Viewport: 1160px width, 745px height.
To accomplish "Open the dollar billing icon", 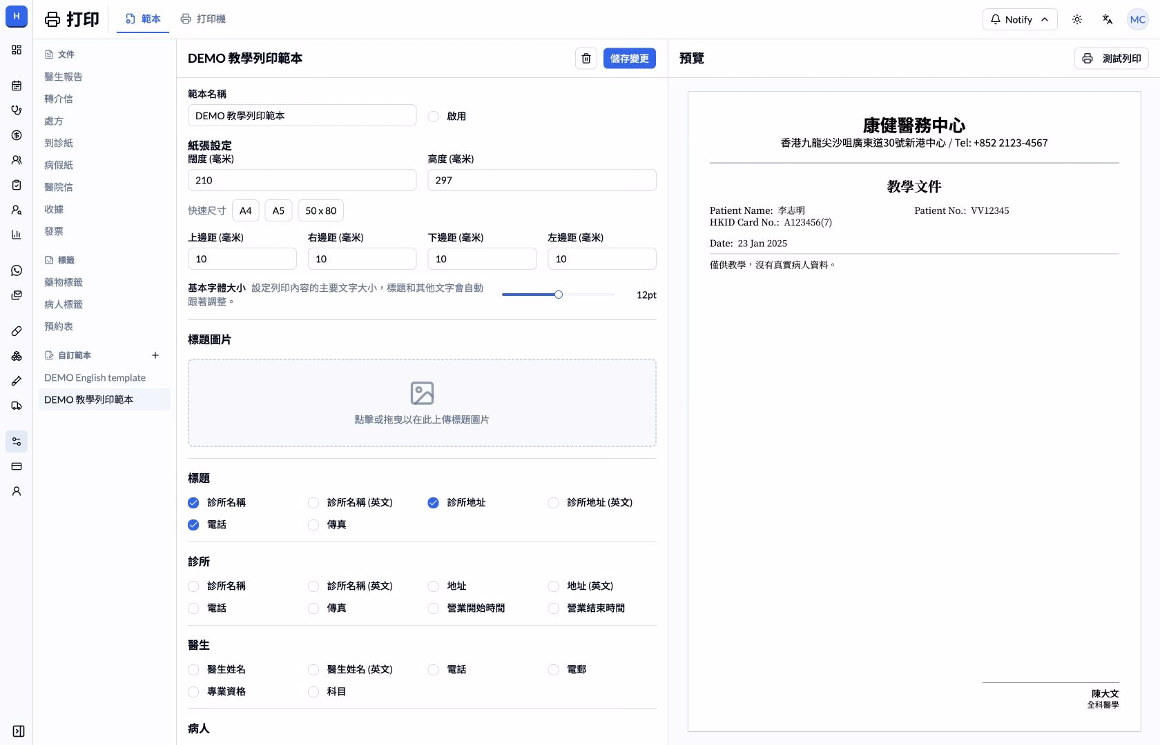I will pyautogui.click(x=17, y=135).
